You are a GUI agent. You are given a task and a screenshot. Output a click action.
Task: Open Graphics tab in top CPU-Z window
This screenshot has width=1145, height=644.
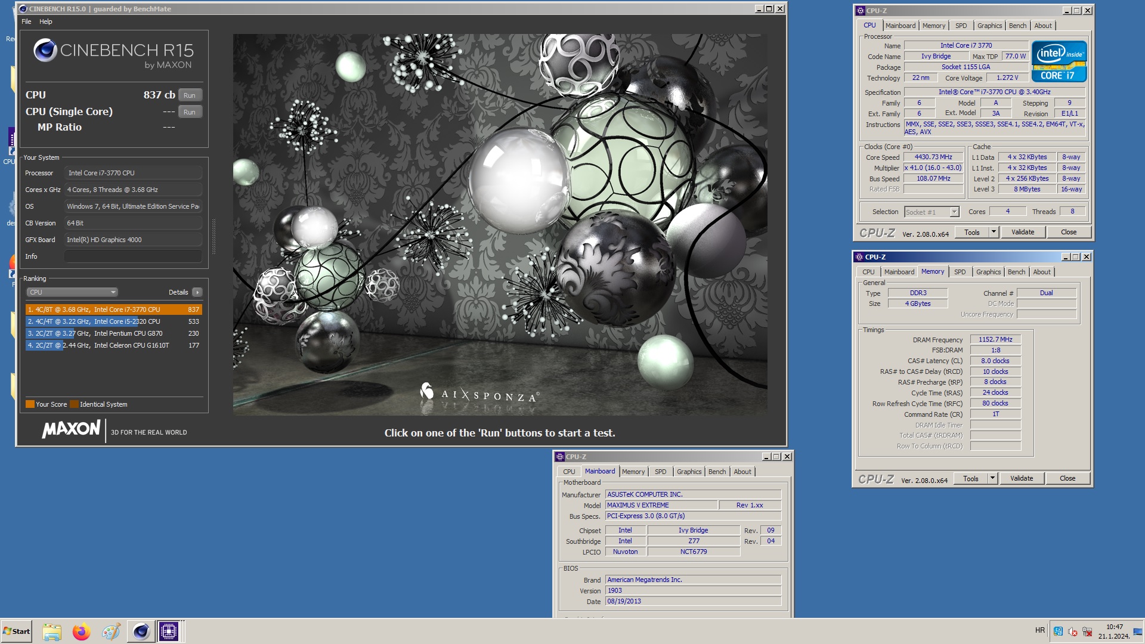[x=989, y=26]
